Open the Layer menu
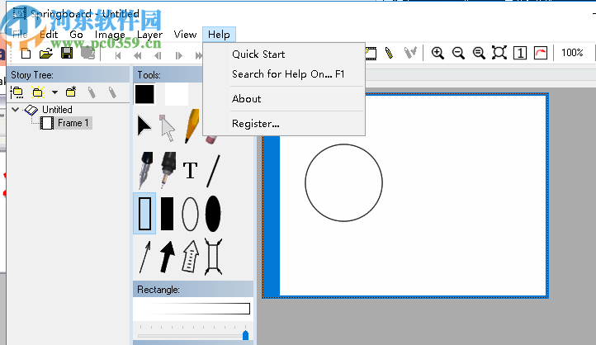The image size is (596, 345). tap(149, 35)
